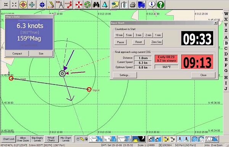Set countdown to 5 min

tap(129, 35)
